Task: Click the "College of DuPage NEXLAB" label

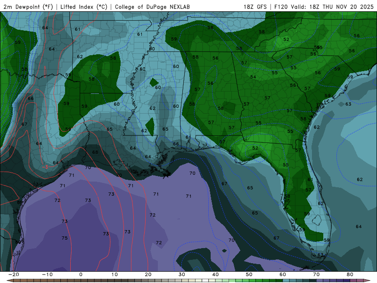Action: coord(152,7)
